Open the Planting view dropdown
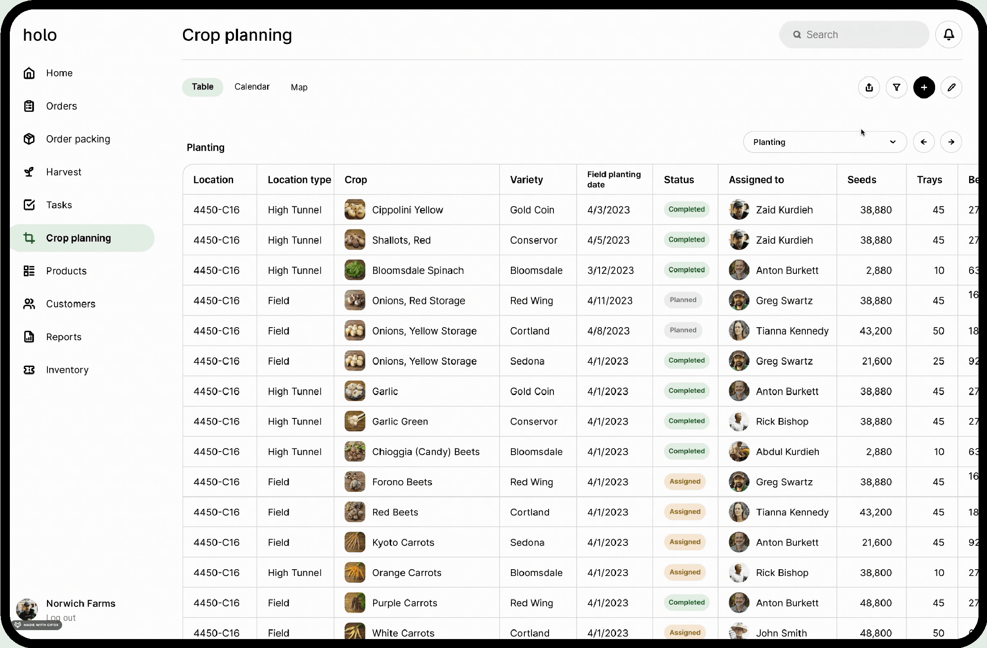The width and height of the screenshot is (987, 648). [825, 142]
